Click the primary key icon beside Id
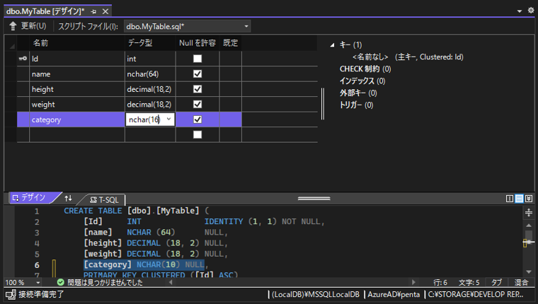 click(23, 59)
